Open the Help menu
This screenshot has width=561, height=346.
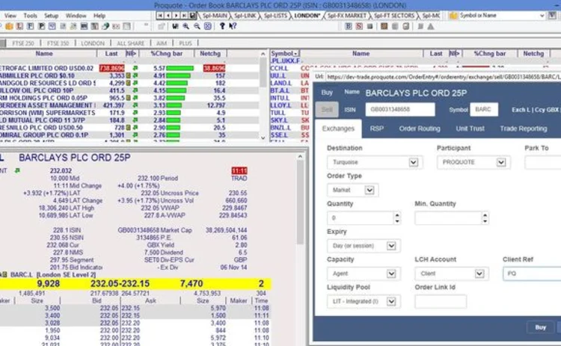click(x=99, y=16)
